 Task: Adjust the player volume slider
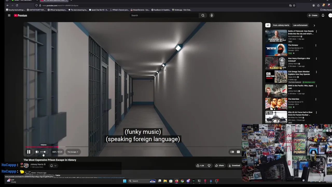point(43,152)
